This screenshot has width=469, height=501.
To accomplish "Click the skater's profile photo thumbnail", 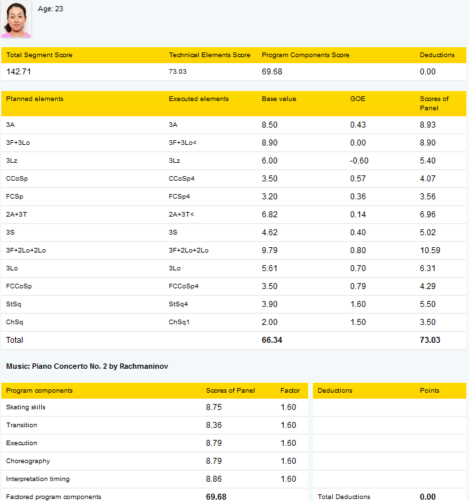I will 17,19.
